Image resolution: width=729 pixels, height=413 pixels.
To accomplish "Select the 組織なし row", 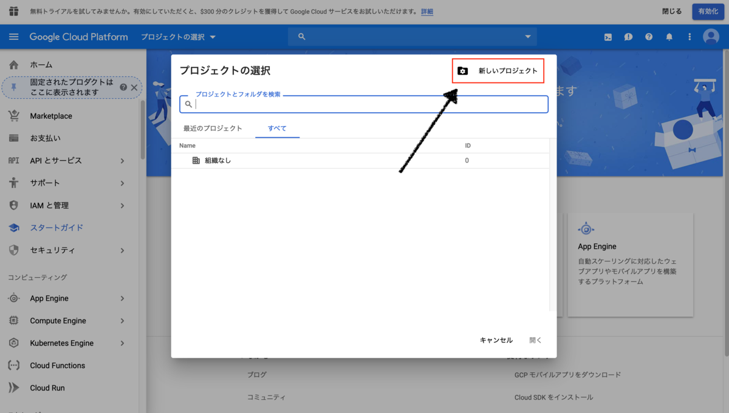I will coord(360,161).
